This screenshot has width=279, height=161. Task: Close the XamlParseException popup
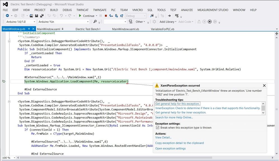pos(264,86)
